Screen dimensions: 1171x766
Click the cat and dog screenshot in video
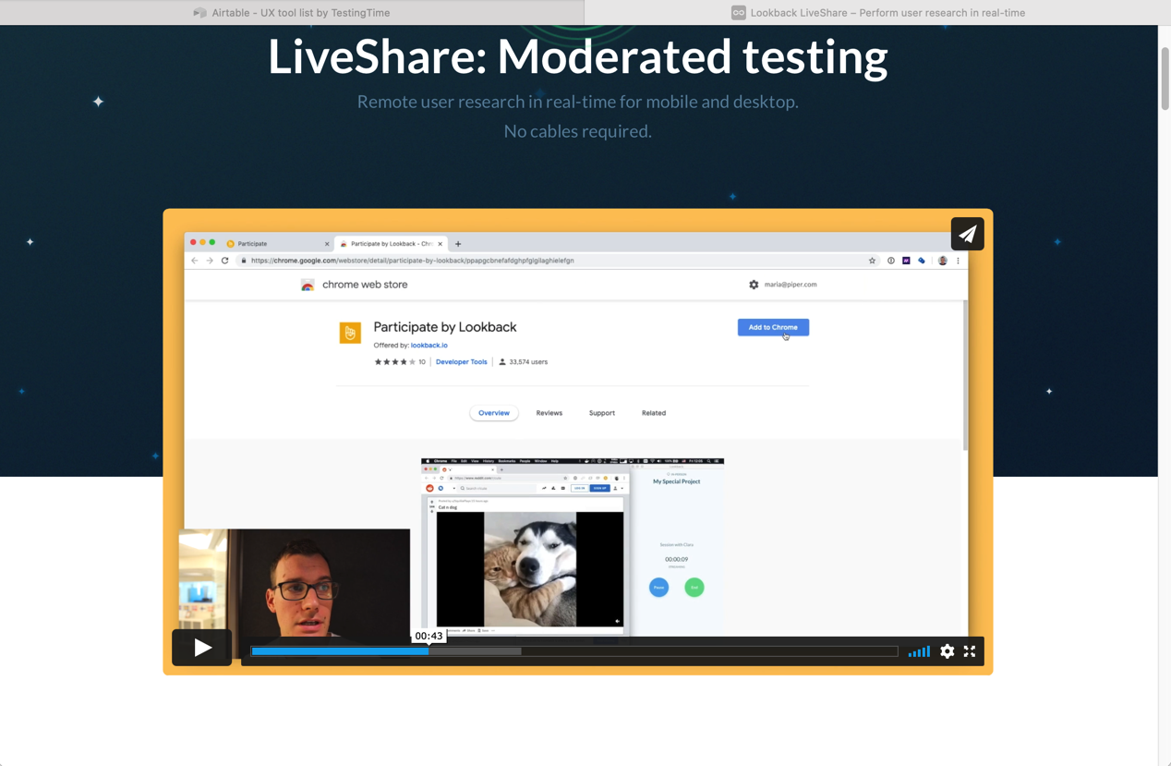click(x=530, y=569)
